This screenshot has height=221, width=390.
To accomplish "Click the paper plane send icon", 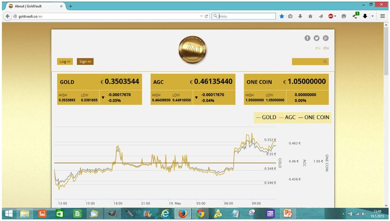I will point(321,16).
